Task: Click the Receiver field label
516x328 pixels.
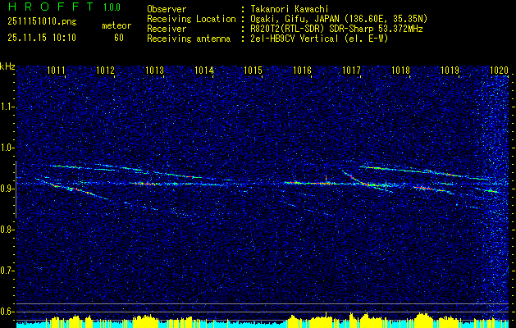Action: point(167,29)
